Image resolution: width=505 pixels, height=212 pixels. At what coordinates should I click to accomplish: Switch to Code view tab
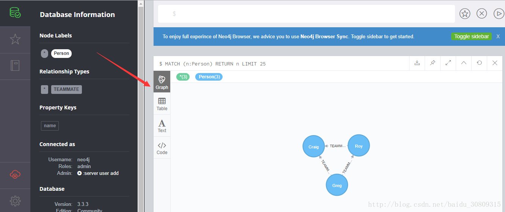tap(162, 148)
